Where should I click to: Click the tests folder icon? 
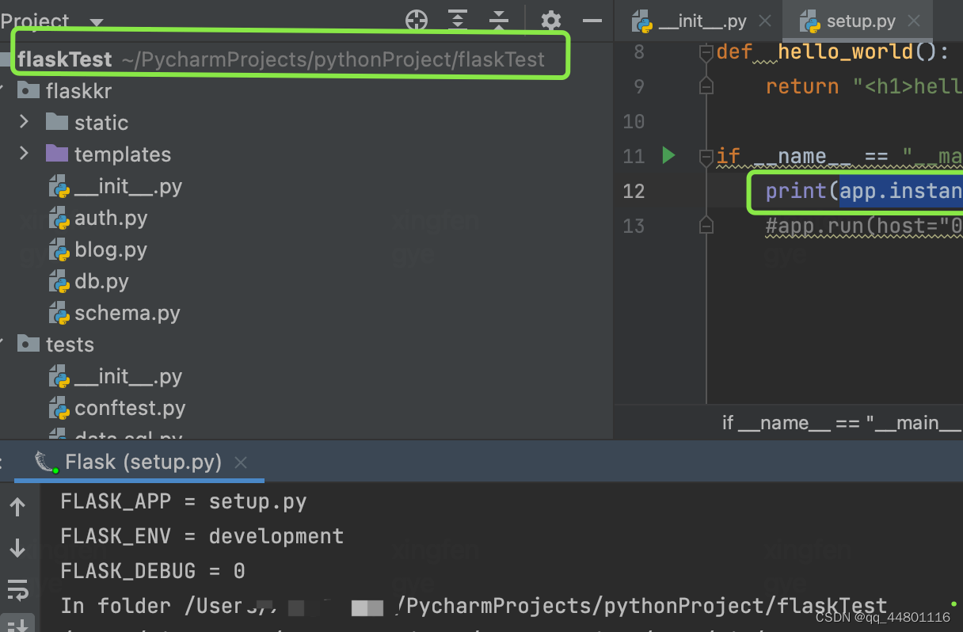tap(29, 344)
